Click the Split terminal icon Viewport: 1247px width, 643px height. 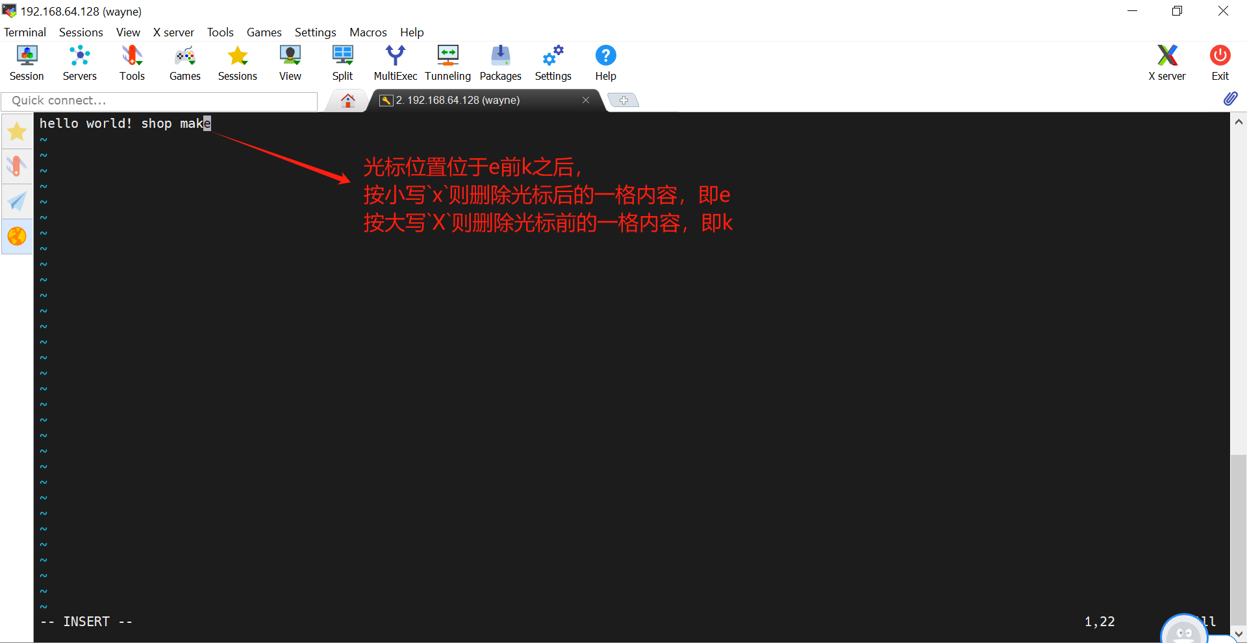(343, 63)
